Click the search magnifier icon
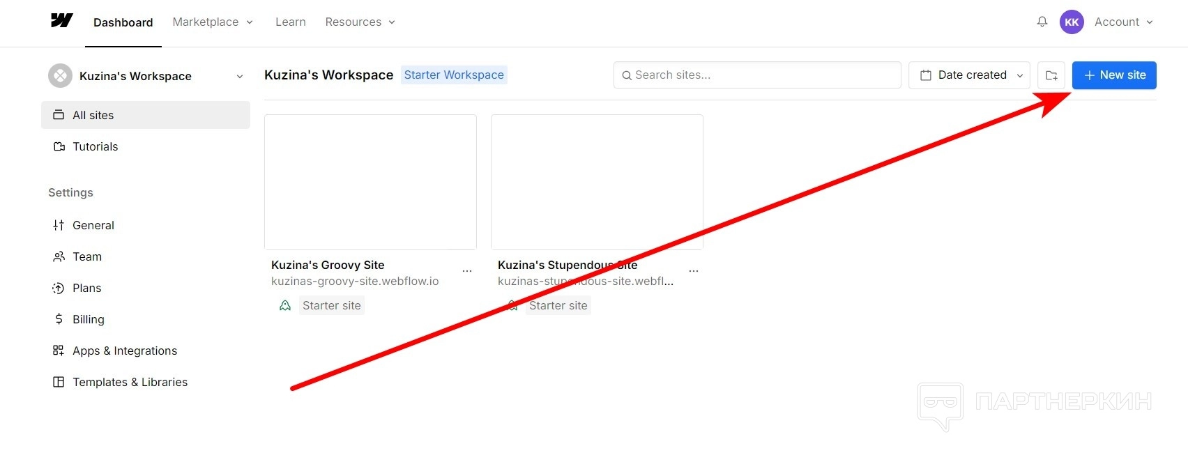The image size is (1188, 469). click(627, 75)
